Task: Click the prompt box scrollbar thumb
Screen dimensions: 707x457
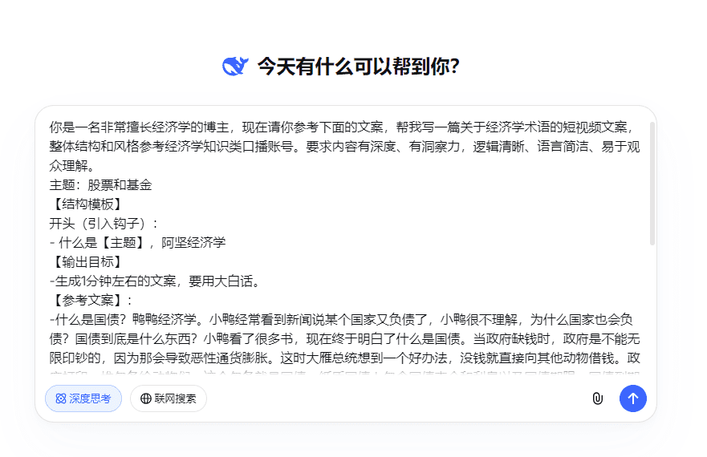Action: (652, 184)
